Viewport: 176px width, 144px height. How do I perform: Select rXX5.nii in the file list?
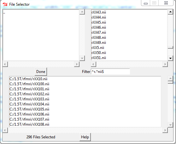[98, 48]
